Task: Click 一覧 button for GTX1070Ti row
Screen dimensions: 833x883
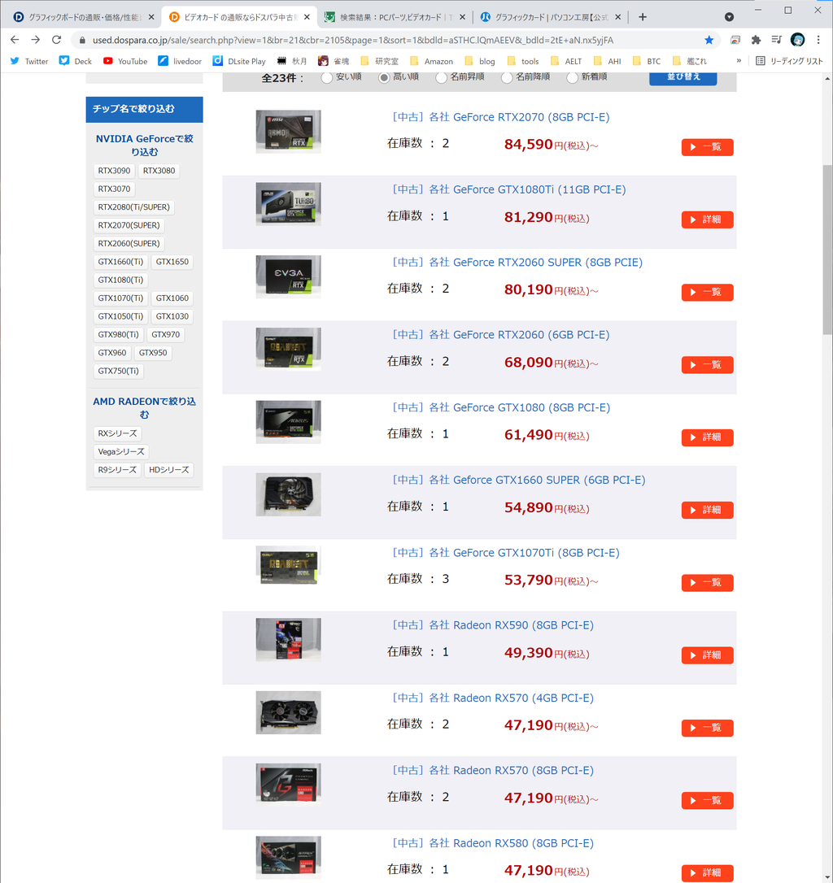Action: (x=707, y=582)
